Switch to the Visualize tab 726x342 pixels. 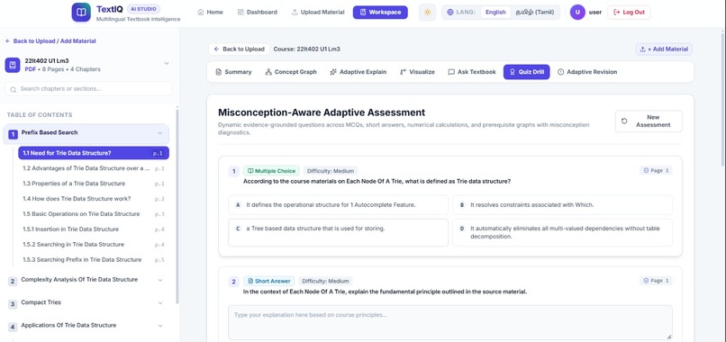(x=417, y=72)
